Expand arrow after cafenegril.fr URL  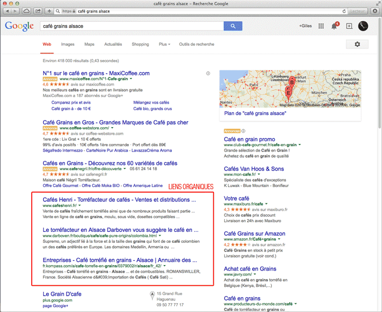pos(125,169)
